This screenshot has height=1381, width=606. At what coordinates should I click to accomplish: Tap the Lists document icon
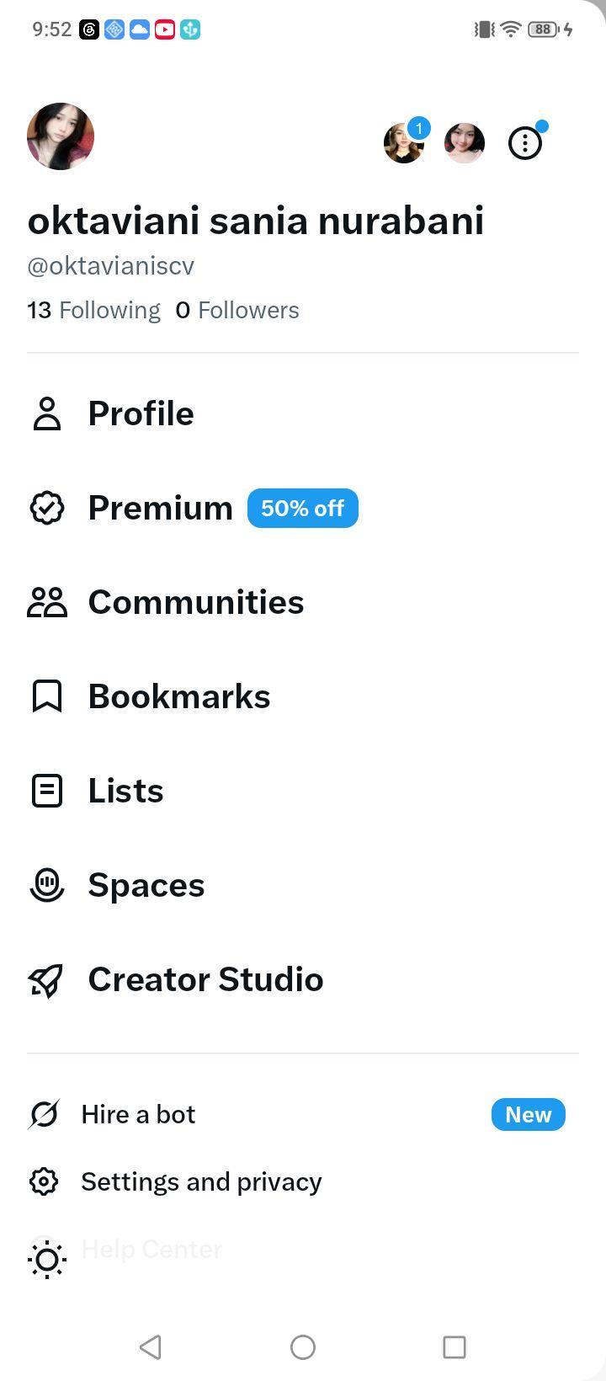pyautogui.click(x=47, y=792)
